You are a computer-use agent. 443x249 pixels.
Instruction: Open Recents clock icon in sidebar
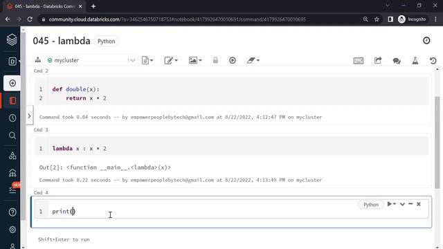(12, 118)
